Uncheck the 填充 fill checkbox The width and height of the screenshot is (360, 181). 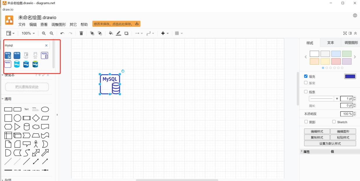(306, 76)
